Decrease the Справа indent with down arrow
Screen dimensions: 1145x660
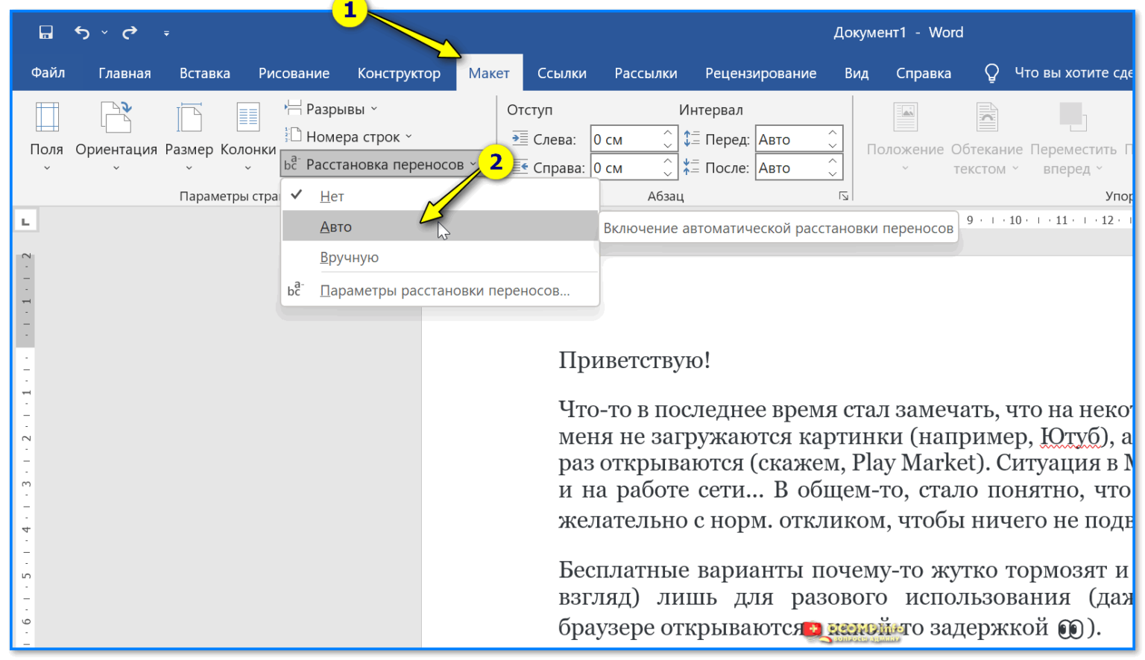click(x=668, y=174)
